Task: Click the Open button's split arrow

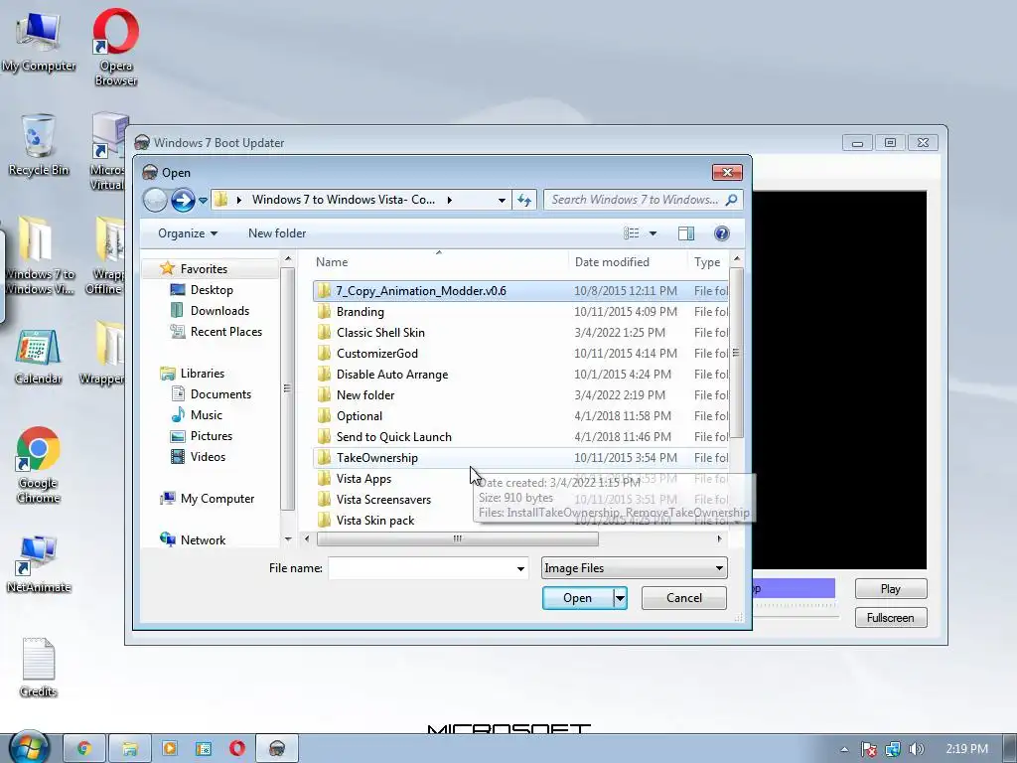Action: click(620, 597)
